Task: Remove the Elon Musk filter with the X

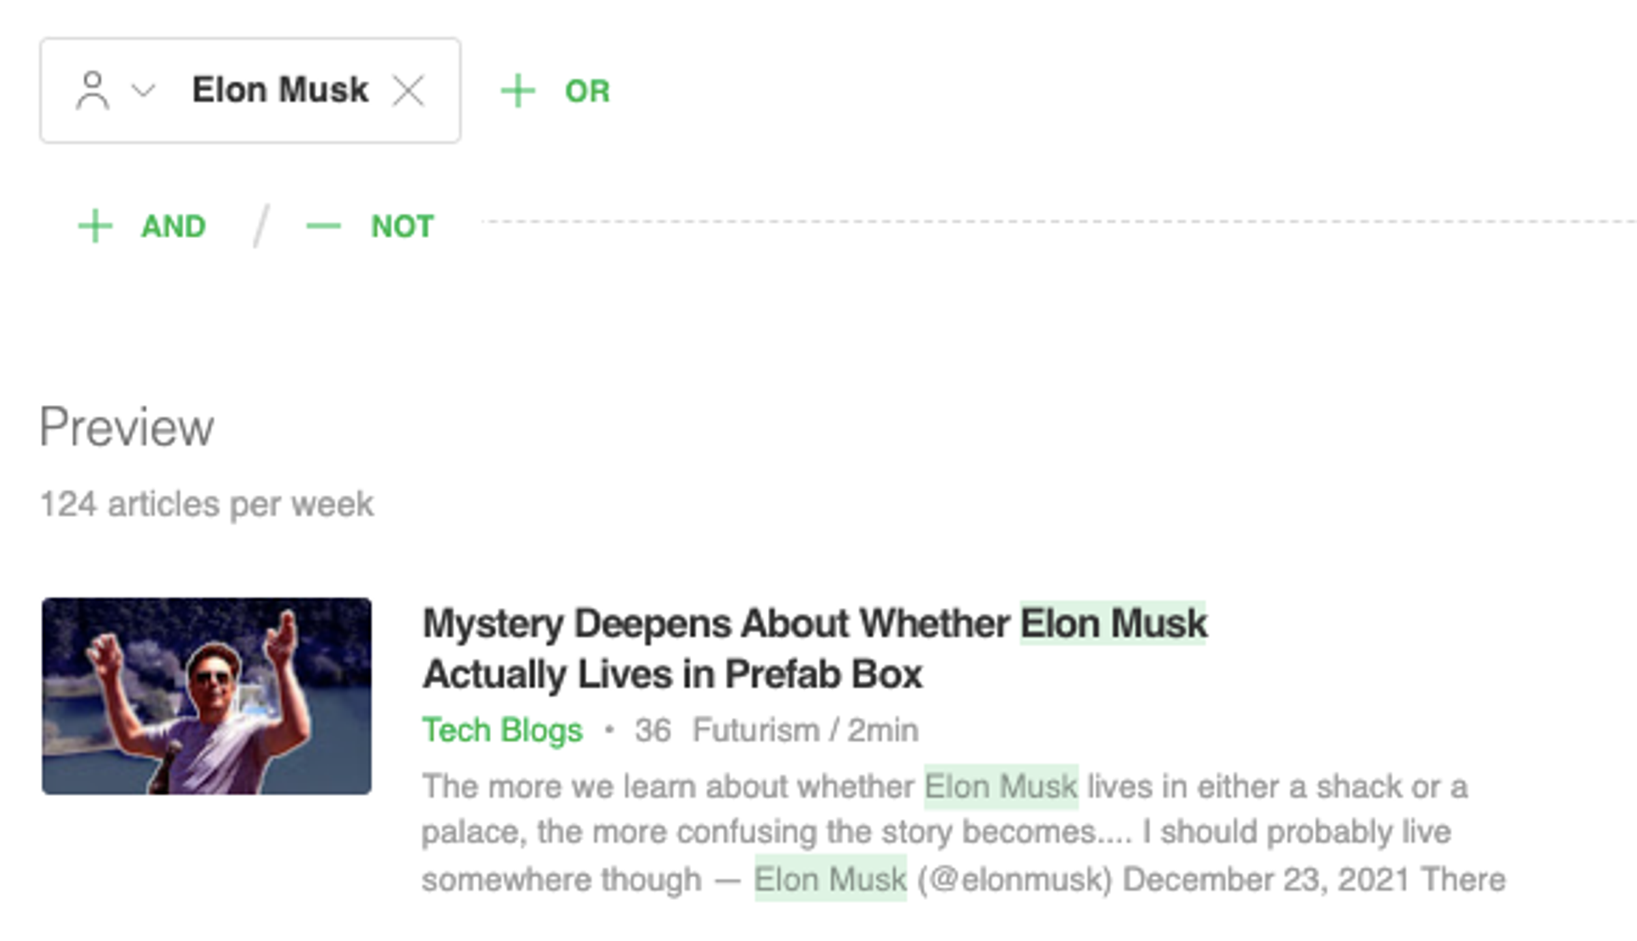Action: coord(409,89)
